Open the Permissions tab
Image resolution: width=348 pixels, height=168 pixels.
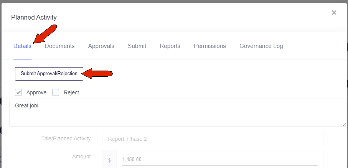(x=210, y=46)
